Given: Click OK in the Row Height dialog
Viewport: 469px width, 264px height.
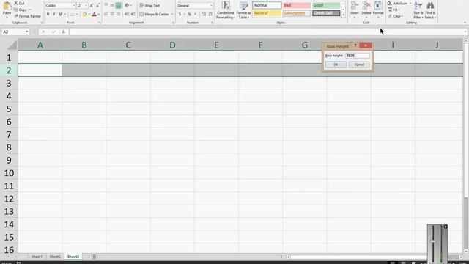Looking at the screenshot, I should point(336,65).
